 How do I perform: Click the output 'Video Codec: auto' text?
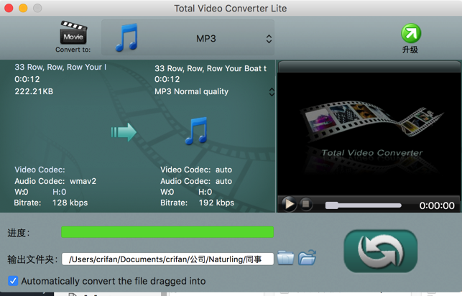coord(196,170)
